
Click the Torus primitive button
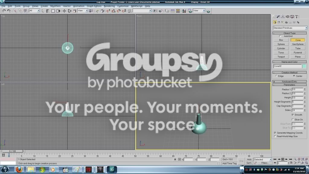click(281, 53)
